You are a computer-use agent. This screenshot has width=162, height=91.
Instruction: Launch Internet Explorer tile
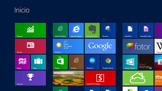coord(76,30)
